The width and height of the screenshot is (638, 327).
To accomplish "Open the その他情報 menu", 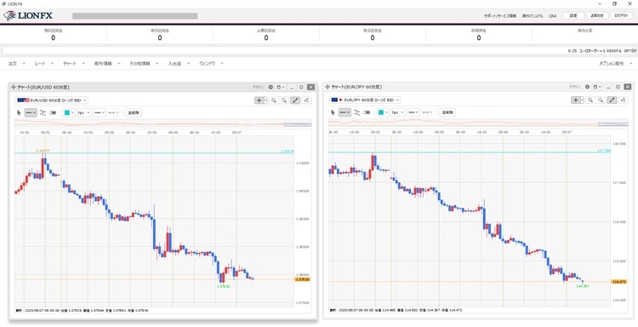I will 145,64.
